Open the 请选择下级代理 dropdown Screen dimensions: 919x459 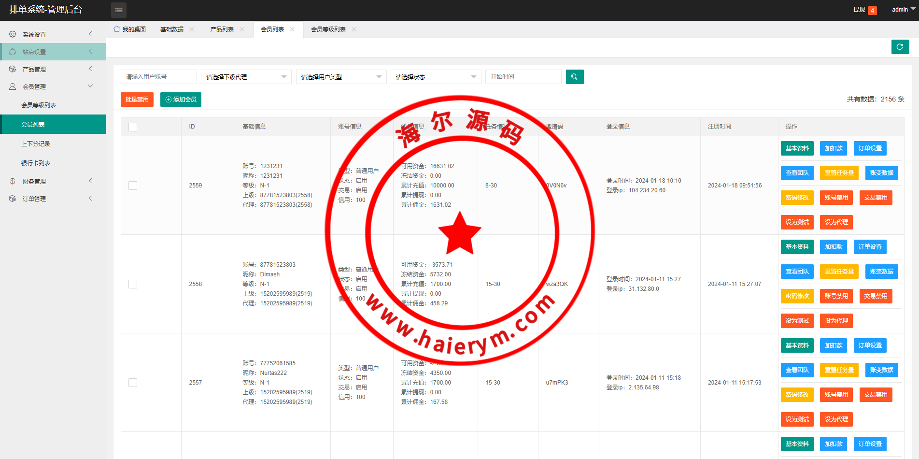pos(246,77)
